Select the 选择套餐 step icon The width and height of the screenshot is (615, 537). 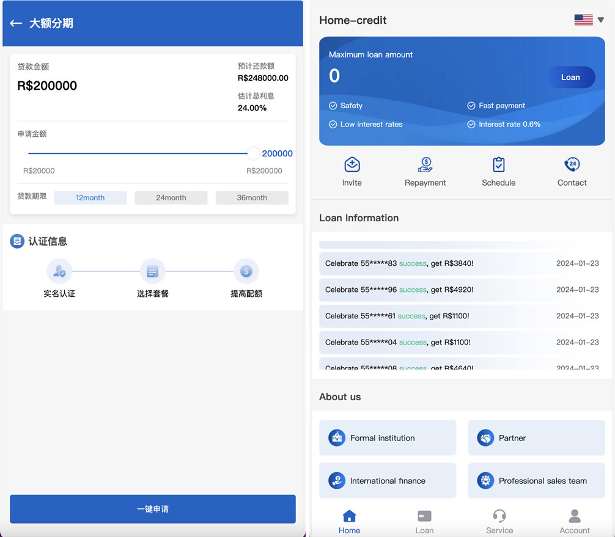pyautogui.click(x=152, y=271)
